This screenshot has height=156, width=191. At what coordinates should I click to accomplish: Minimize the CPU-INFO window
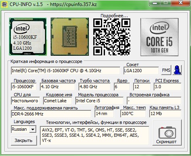coord(155,3)
